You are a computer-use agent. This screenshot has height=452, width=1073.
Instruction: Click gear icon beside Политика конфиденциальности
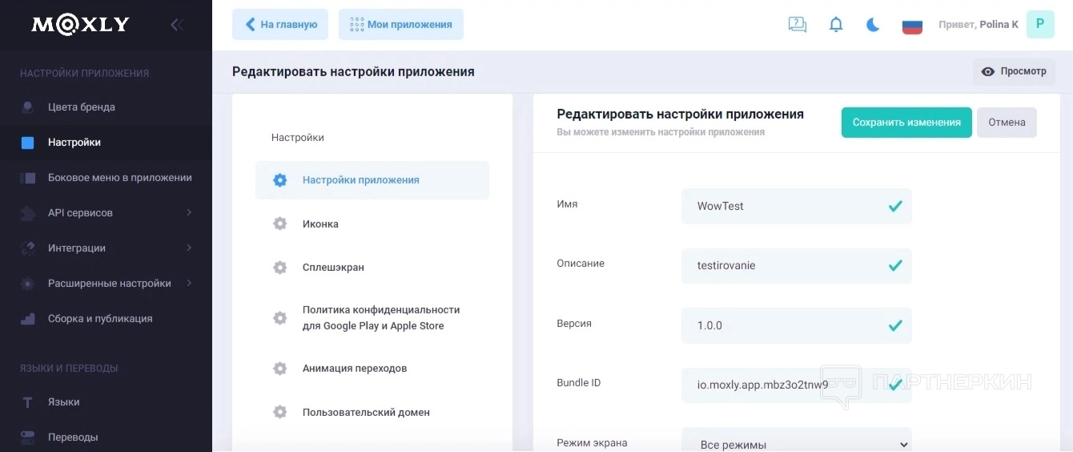click(x=279, y=317)
